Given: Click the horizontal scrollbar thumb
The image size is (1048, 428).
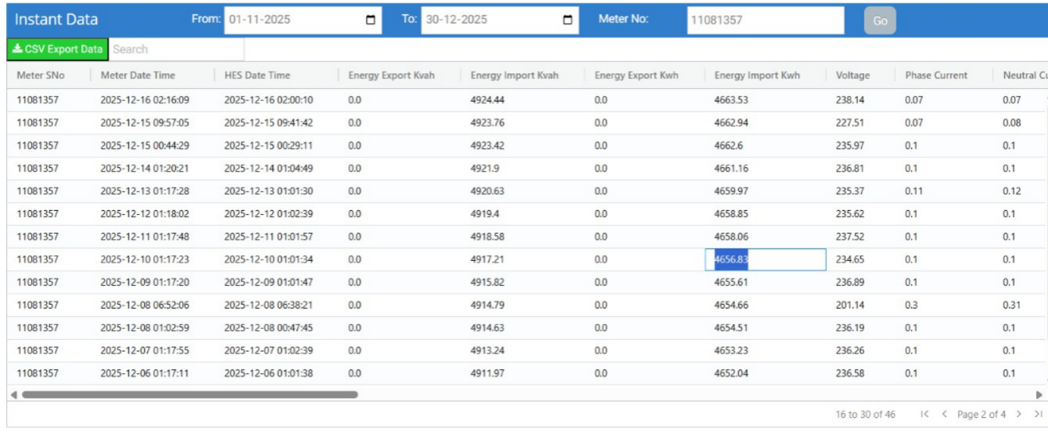Looking at the screenshot, I should pyautogui.click(x=189, y=394).
